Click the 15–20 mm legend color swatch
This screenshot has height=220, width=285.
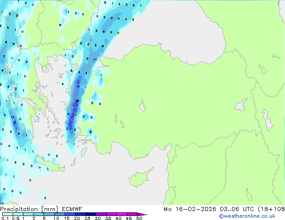70,214
